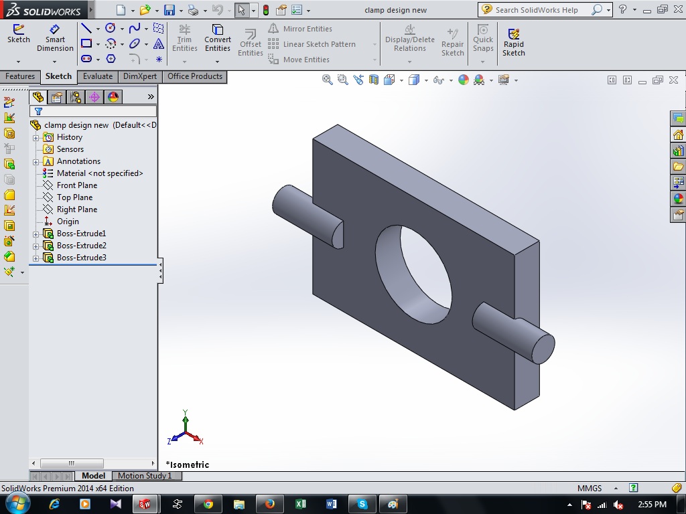Expand the Annotations folder
Viewport: 686px width, 514px height.
pos(36,162)
